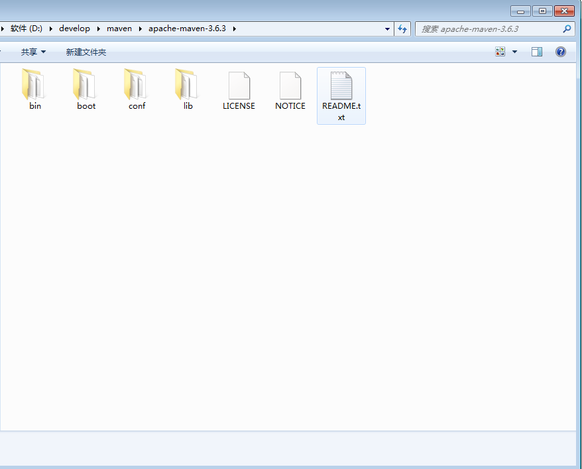Select the NOTICE file

click(290, 90)
